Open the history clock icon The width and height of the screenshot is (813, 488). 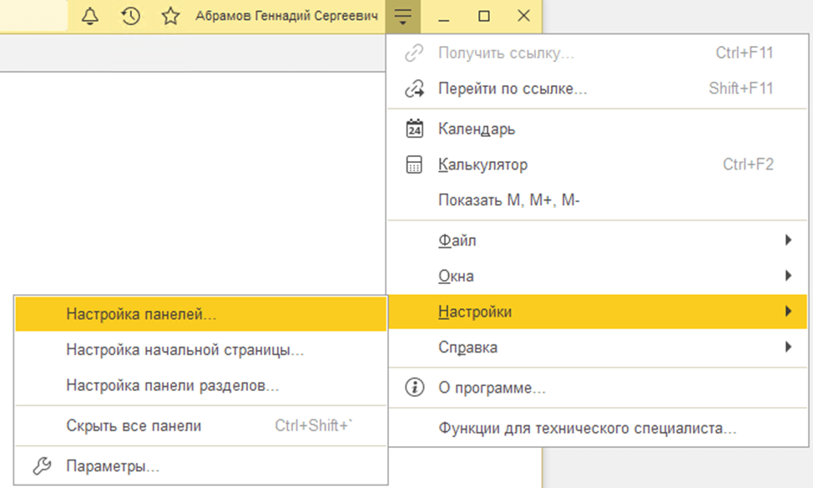click(x=130, y=16)
